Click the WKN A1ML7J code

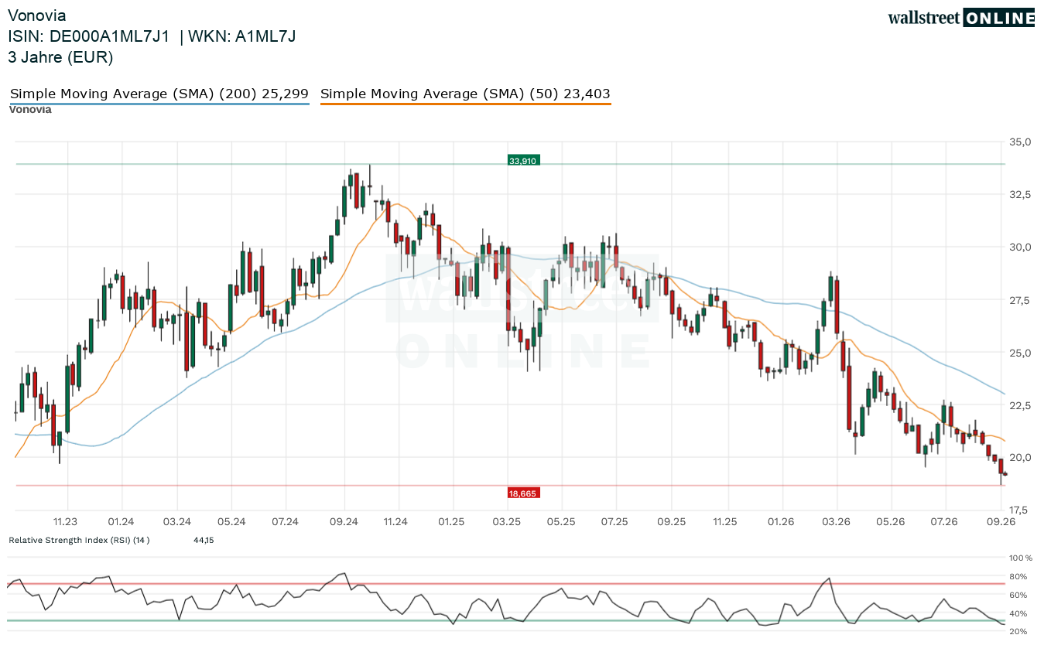click(x=242, y=36)
